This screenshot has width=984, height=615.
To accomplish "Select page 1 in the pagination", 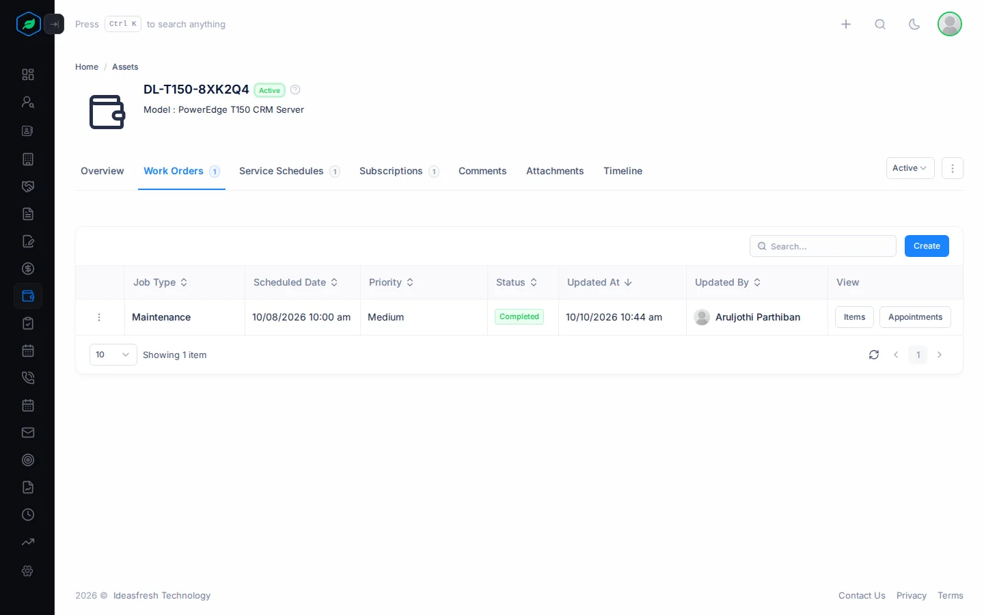I will coord(918,355).
